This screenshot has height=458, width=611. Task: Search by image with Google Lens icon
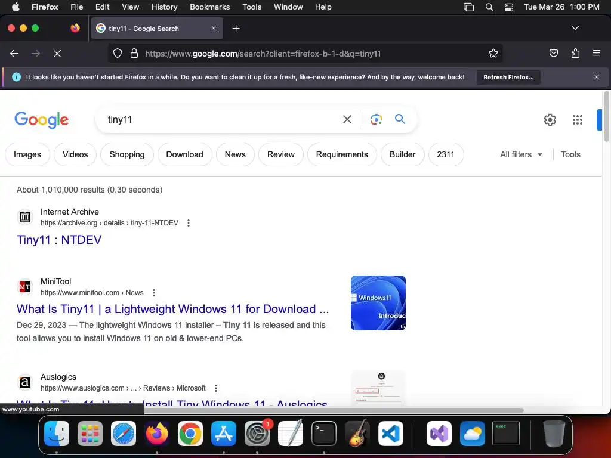point(376,119)
